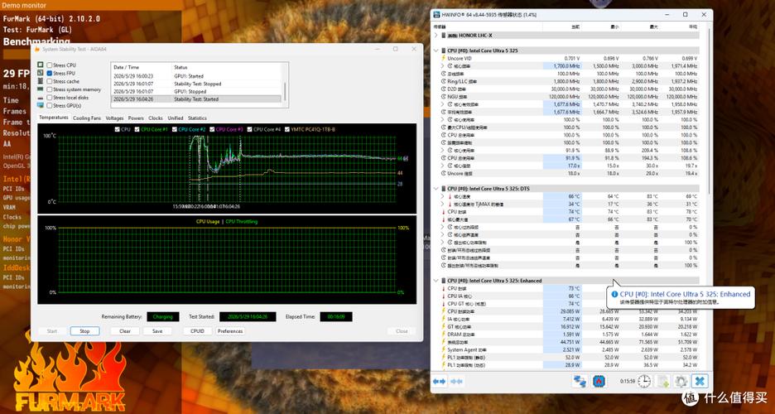Click the Uncore VID value 0.701 V
Image resolution: width=775 pixels, height=414 pixels.
click(x=572, y=58)
